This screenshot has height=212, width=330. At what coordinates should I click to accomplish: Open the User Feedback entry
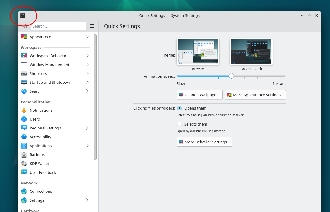click(55, 172)
